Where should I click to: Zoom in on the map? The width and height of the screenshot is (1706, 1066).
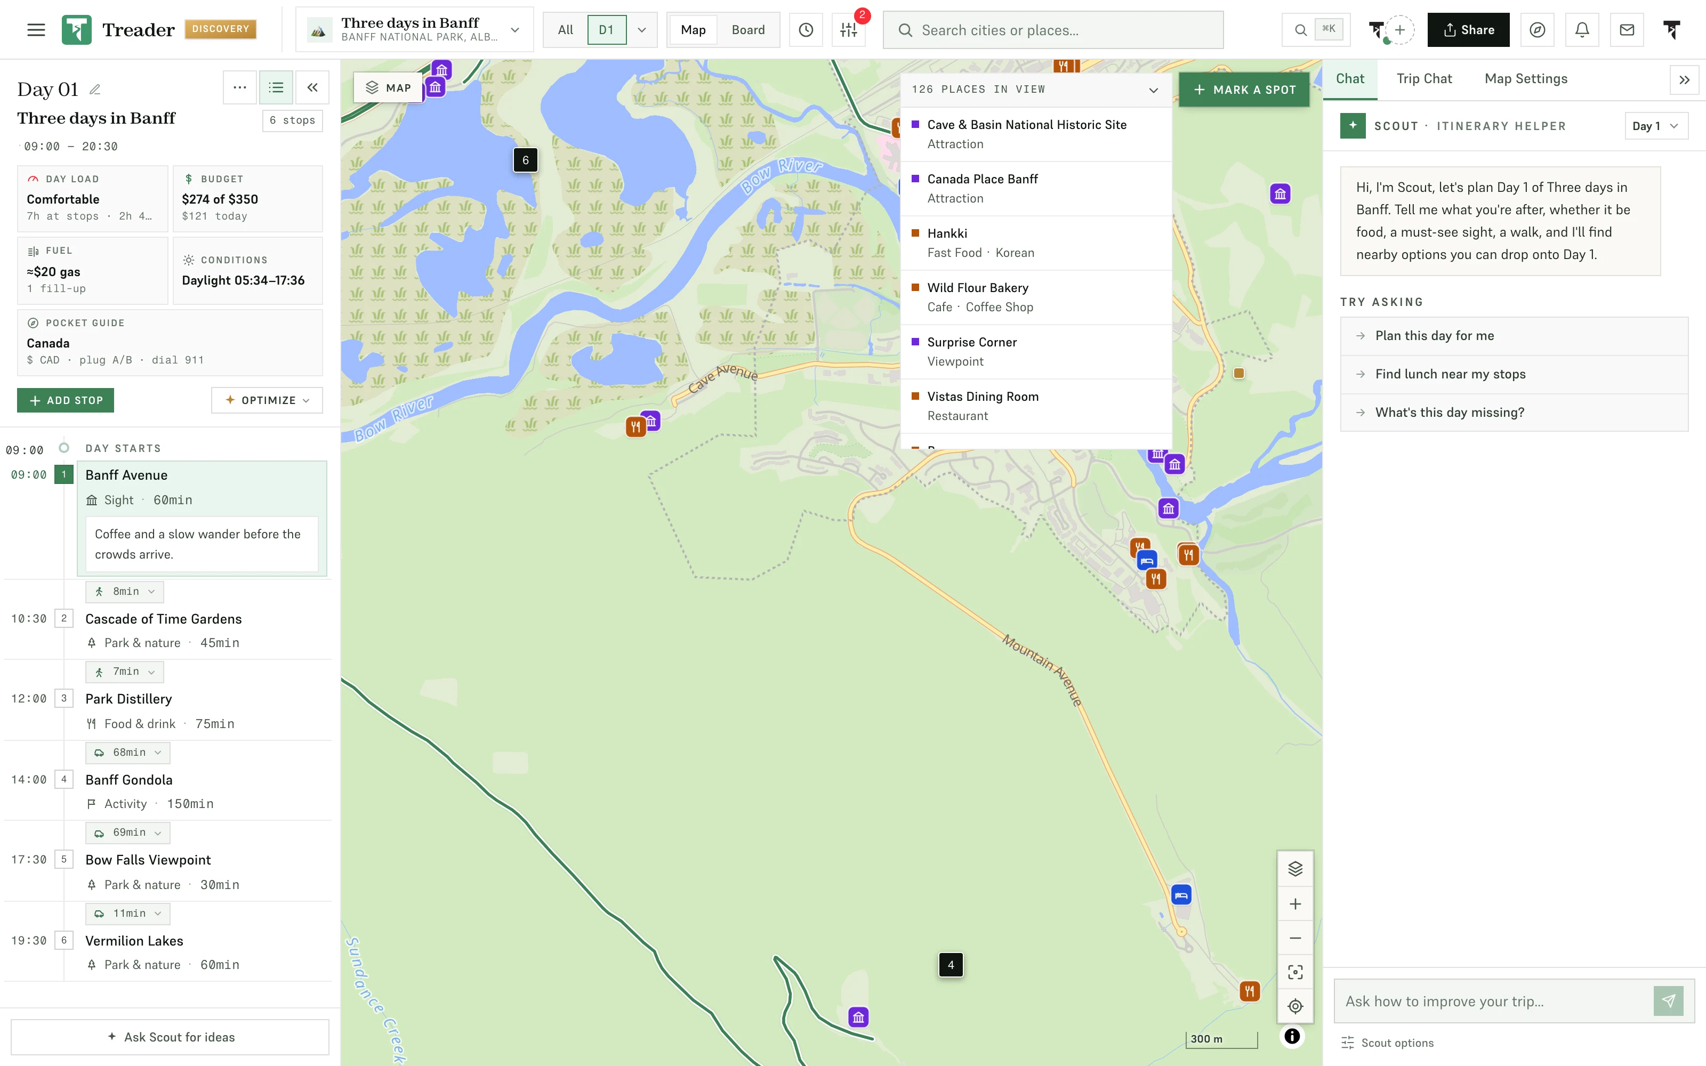[1295, 904]
